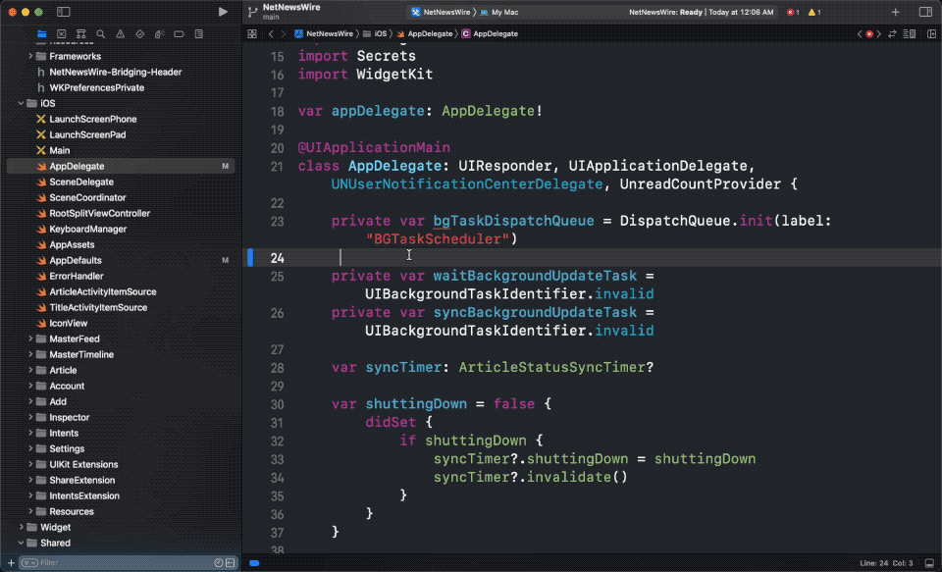Click the red error count indicator
Image resolution: width=942 pixels, height=572 pixels.
[791, 12]
